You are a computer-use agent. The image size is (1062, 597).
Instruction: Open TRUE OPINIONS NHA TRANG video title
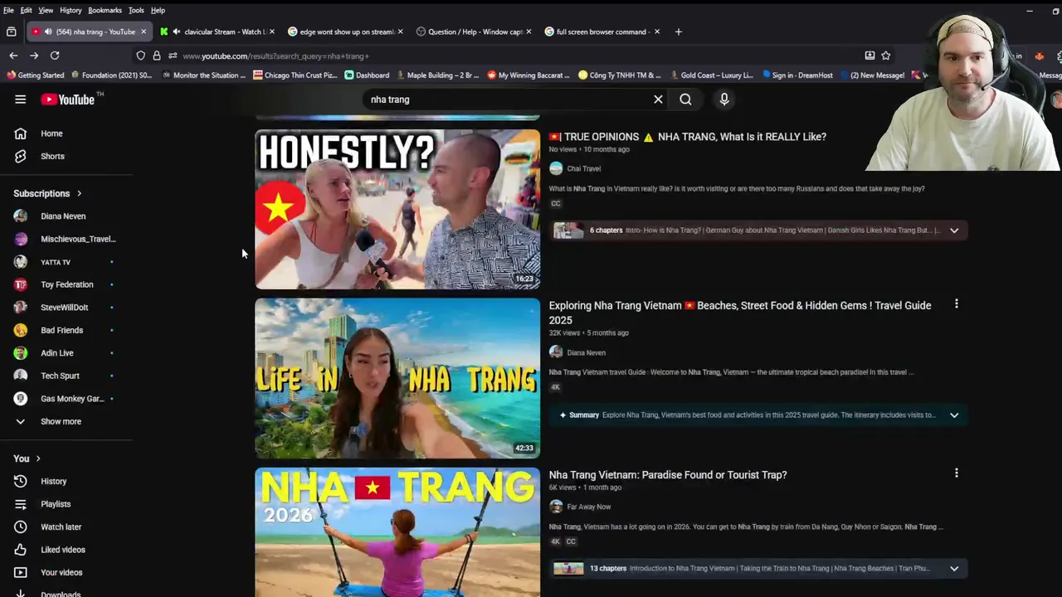coord(688,137)
